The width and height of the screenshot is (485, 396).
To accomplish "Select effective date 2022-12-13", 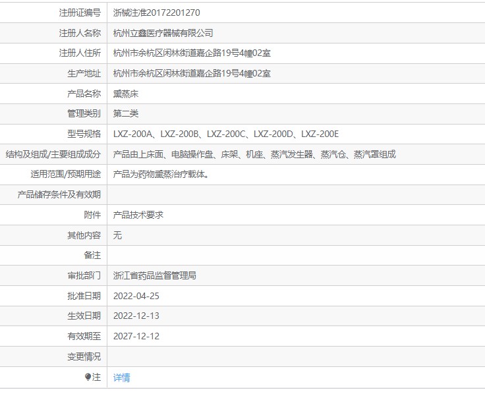I will point(136,316).
